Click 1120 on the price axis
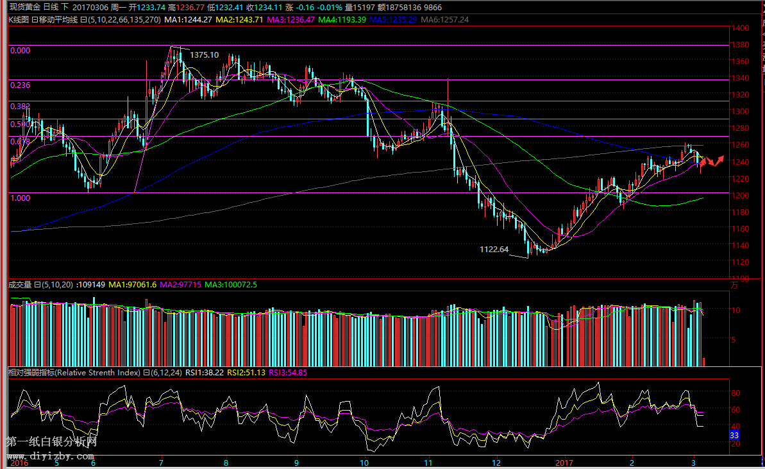The height and width of the screenshot is (469, 765). pyautogui.click(x=741, y=262)
